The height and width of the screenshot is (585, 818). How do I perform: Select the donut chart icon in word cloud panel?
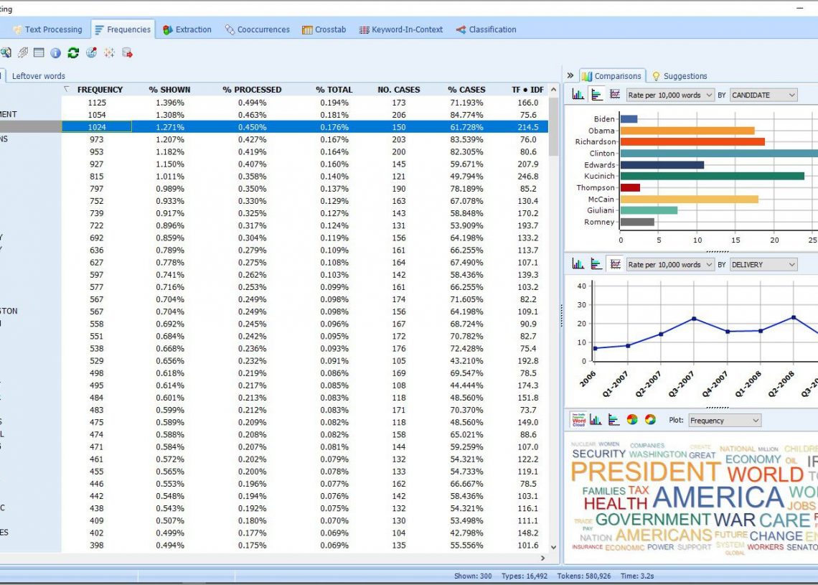coord(650,420)
